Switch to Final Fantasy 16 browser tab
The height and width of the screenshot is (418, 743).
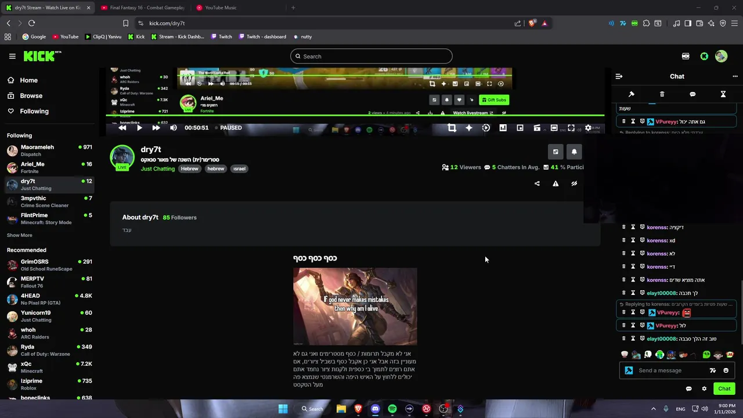(x=143, y=8)
